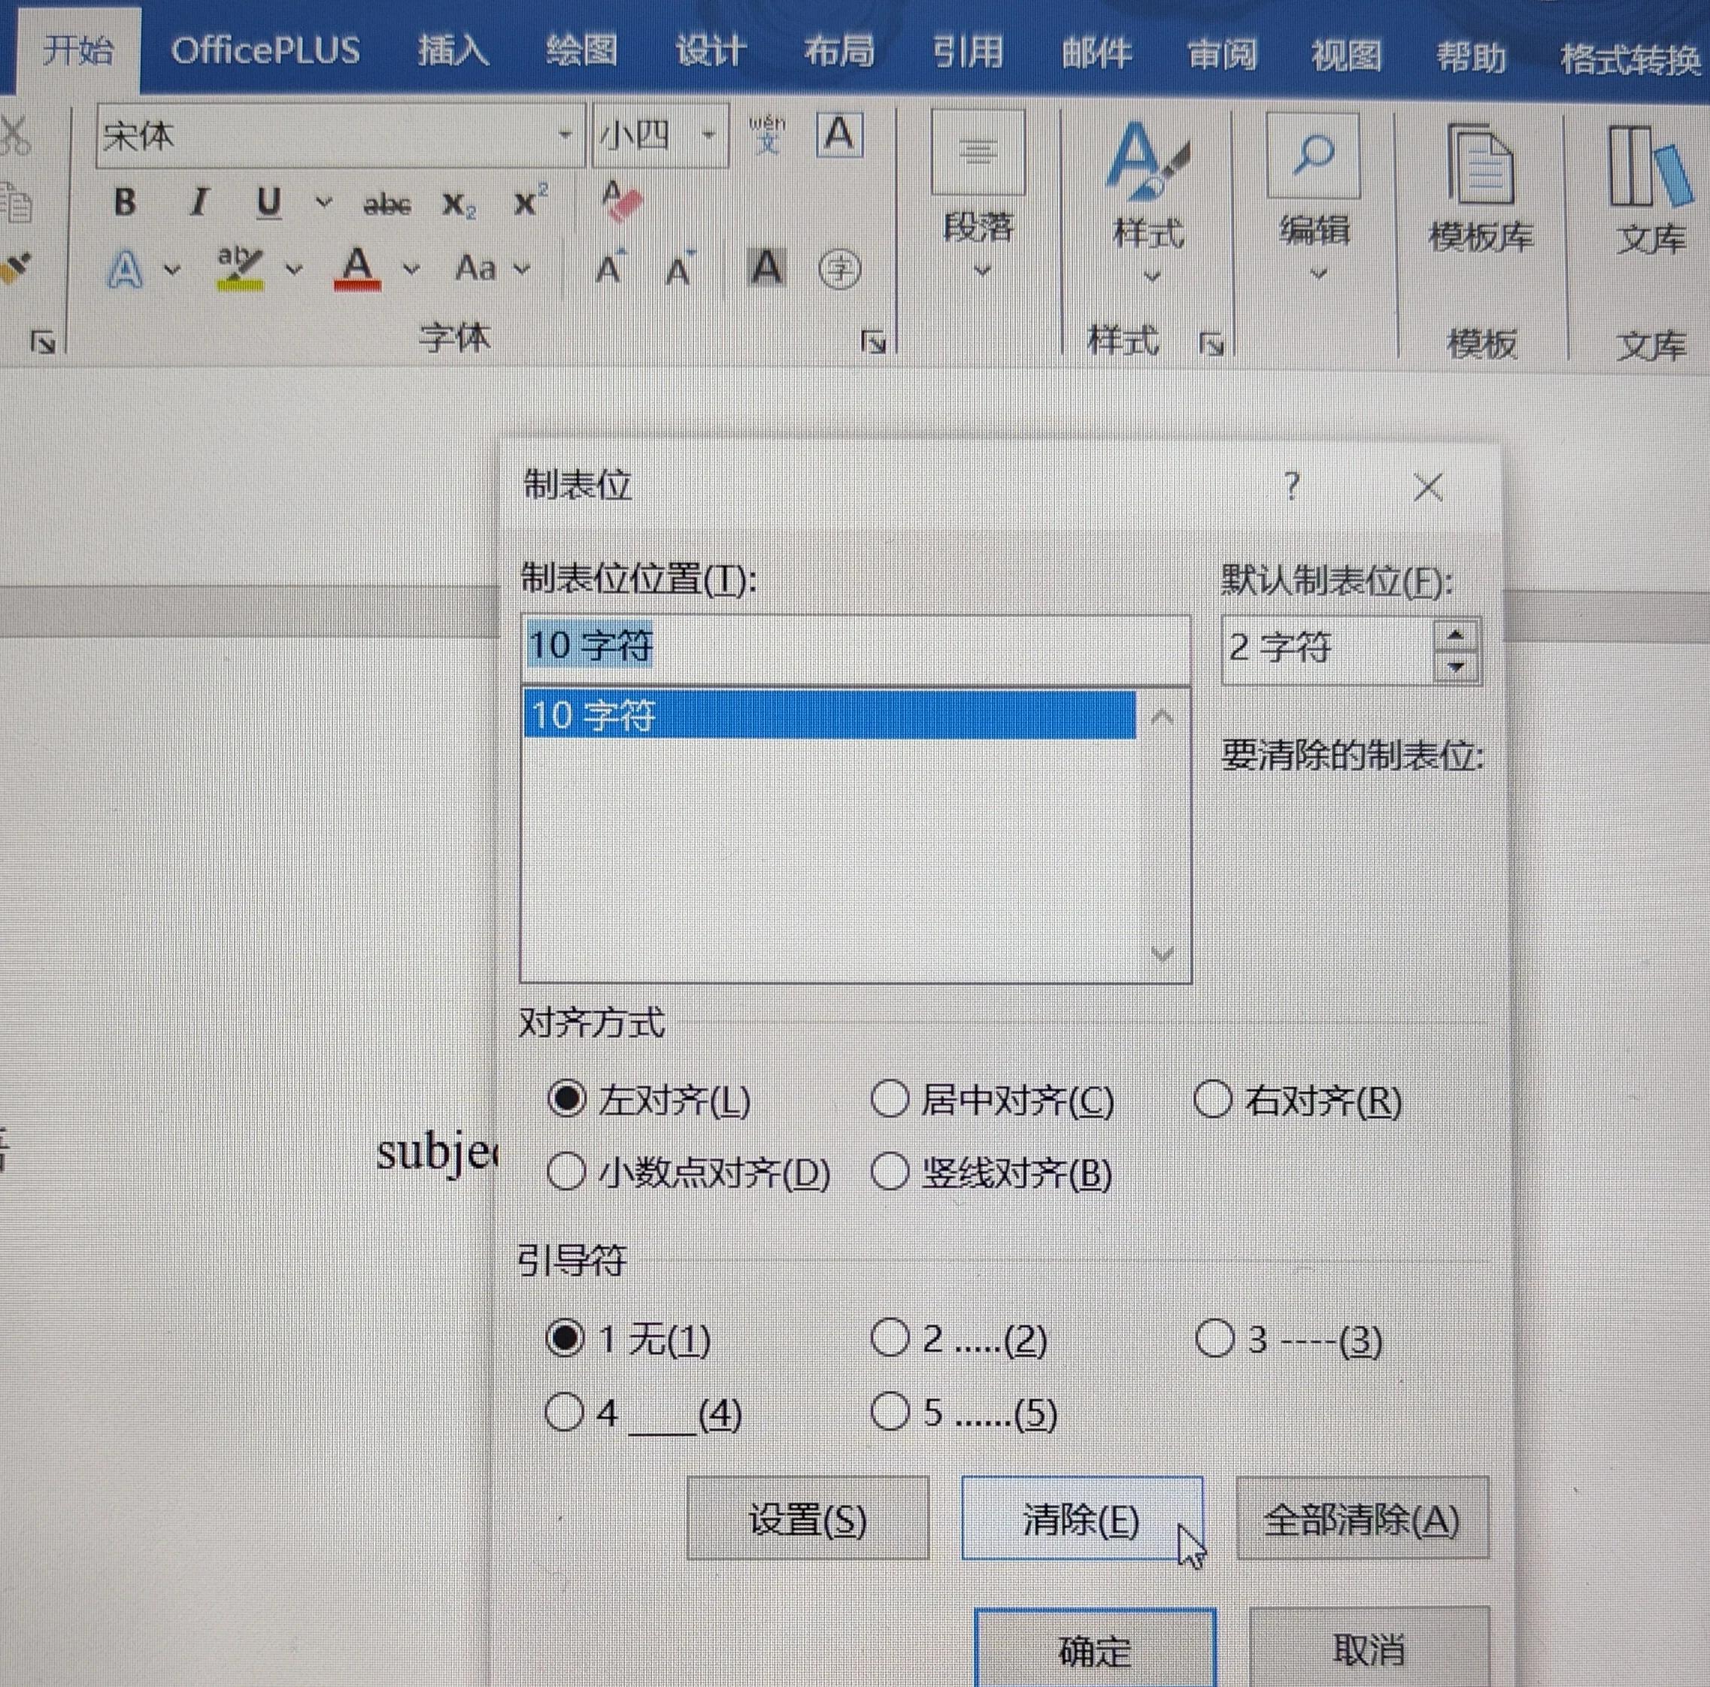This screenshot has height=1687, width=1710.
Task: Apply superscript formatting
Action: pos(530,202)
